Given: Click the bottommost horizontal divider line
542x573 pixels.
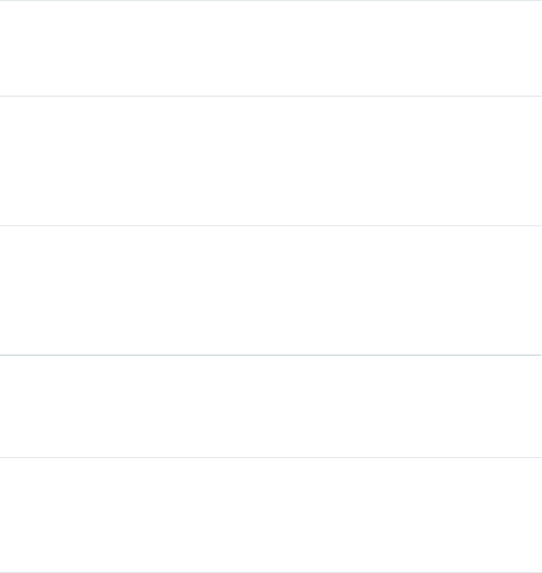Looking at the screenshot, I should [x=271, y=572].
